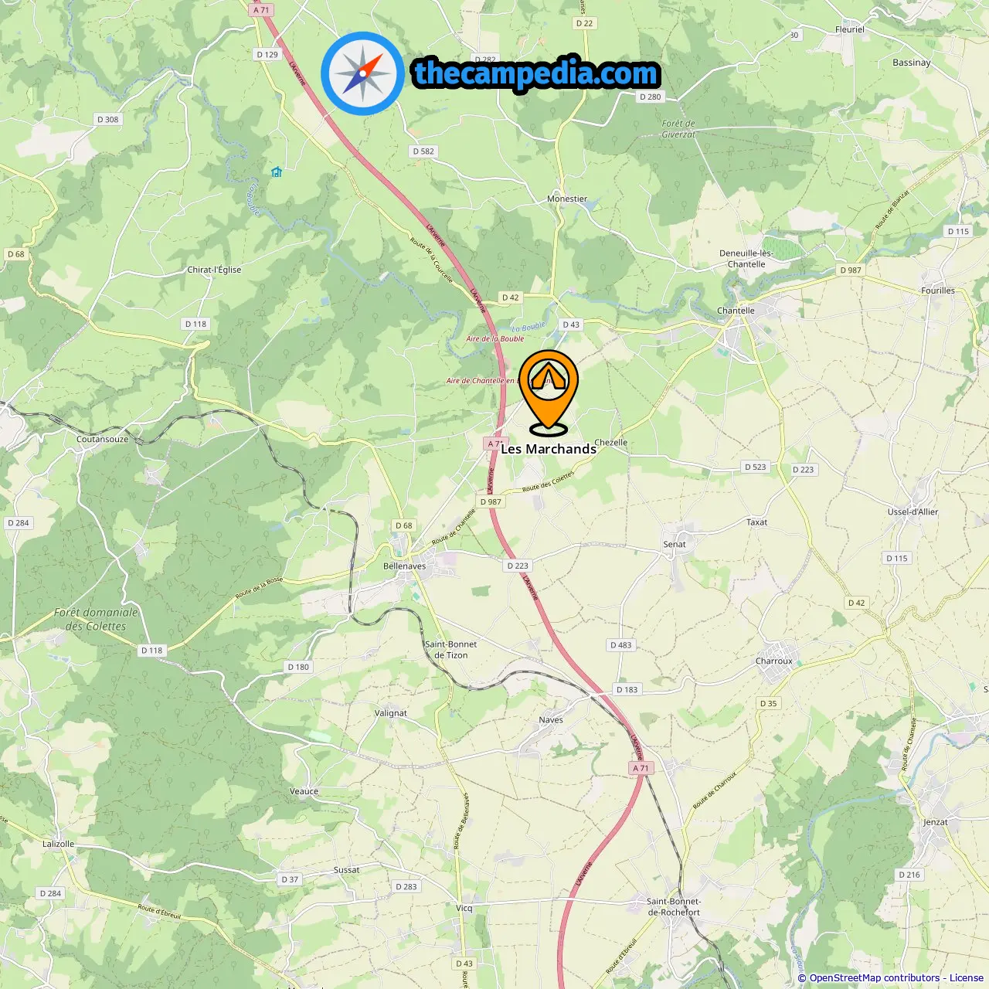This screenshot has width=989, height=989.
Task: Click the D 223 road shield below Senat
Action: [518, 566]
